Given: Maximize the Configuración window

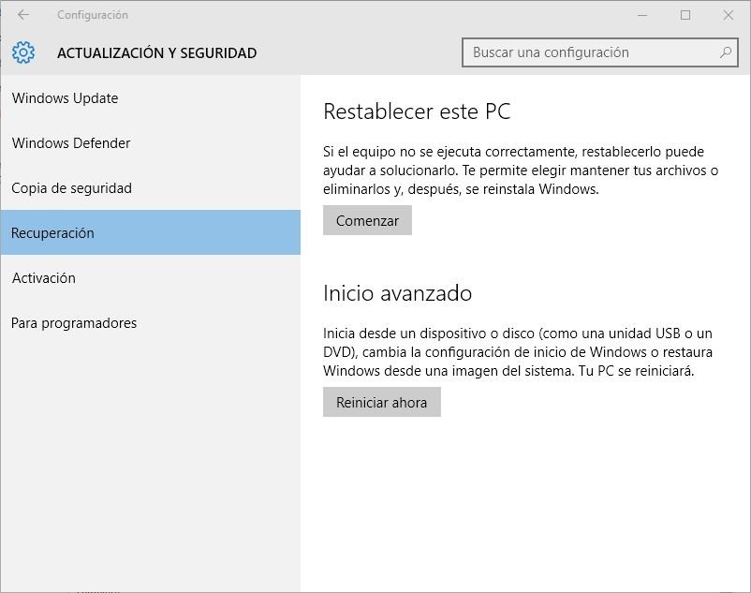Looking at the screenshot, I should pos(685,15).
